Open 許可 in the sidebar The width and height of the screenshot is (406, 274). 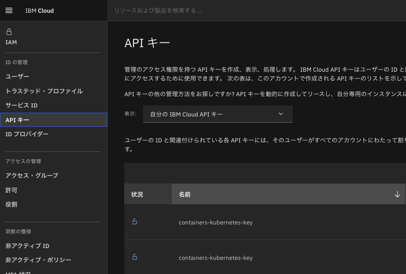click(x=11, y=190)
